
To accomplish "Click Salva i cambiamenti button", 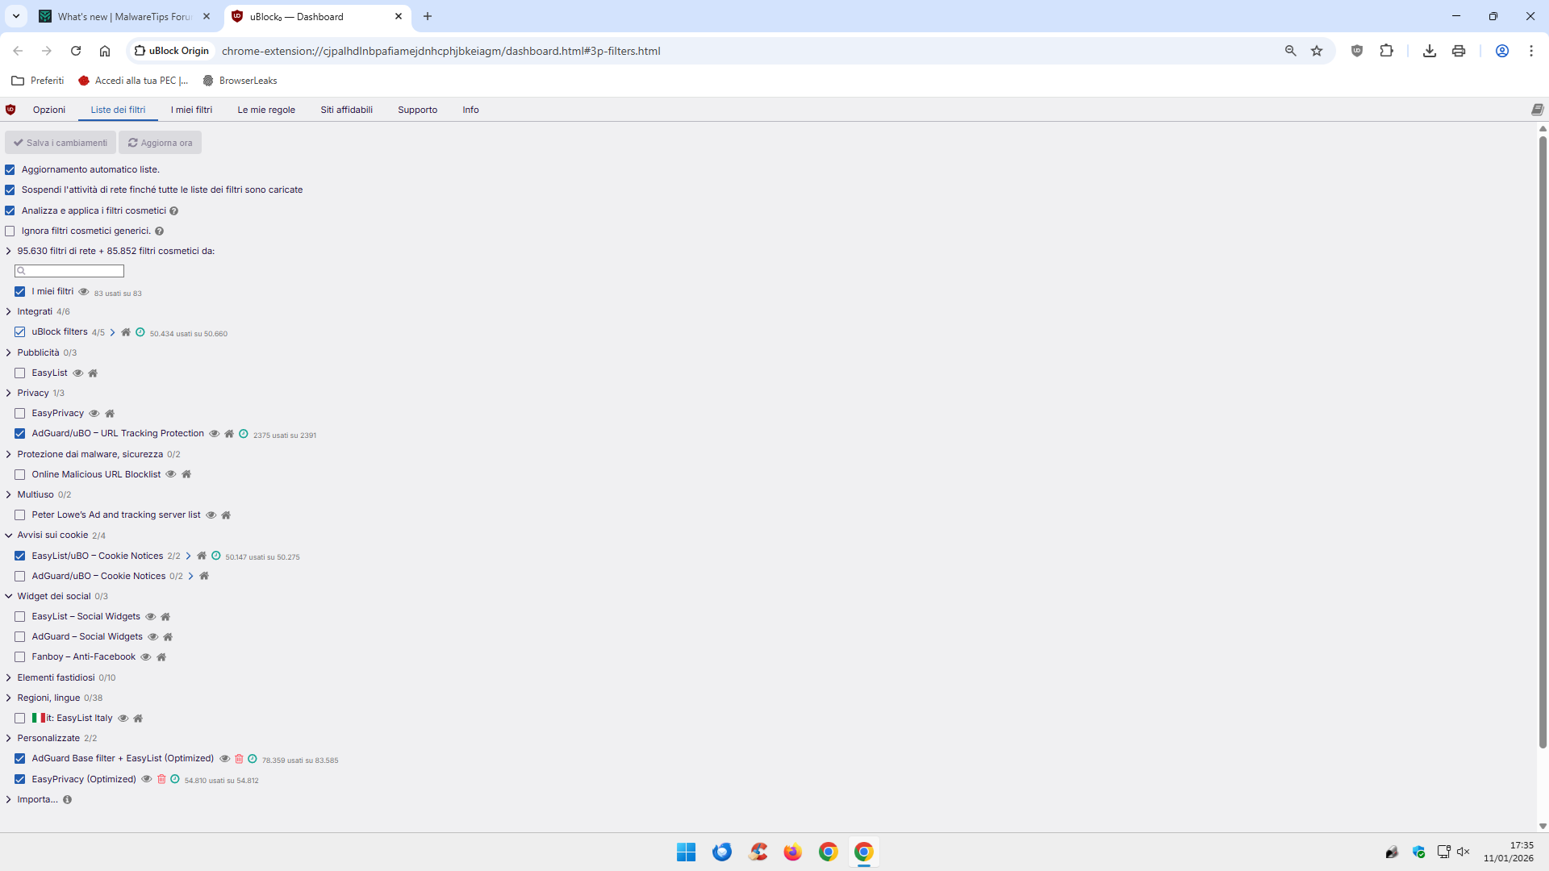I will (x=61, y=143).
